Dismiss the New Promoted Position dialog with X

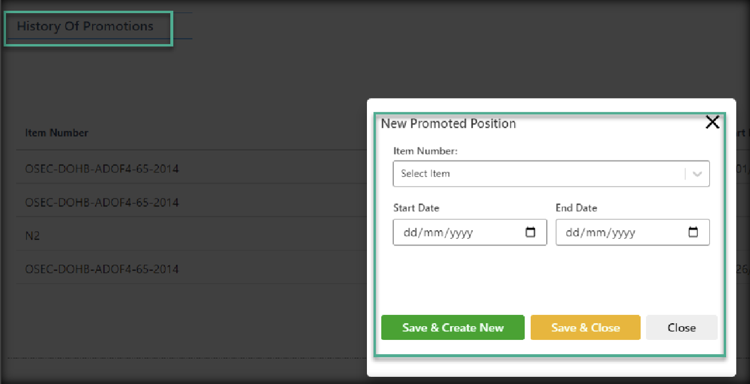pos(712,122)
